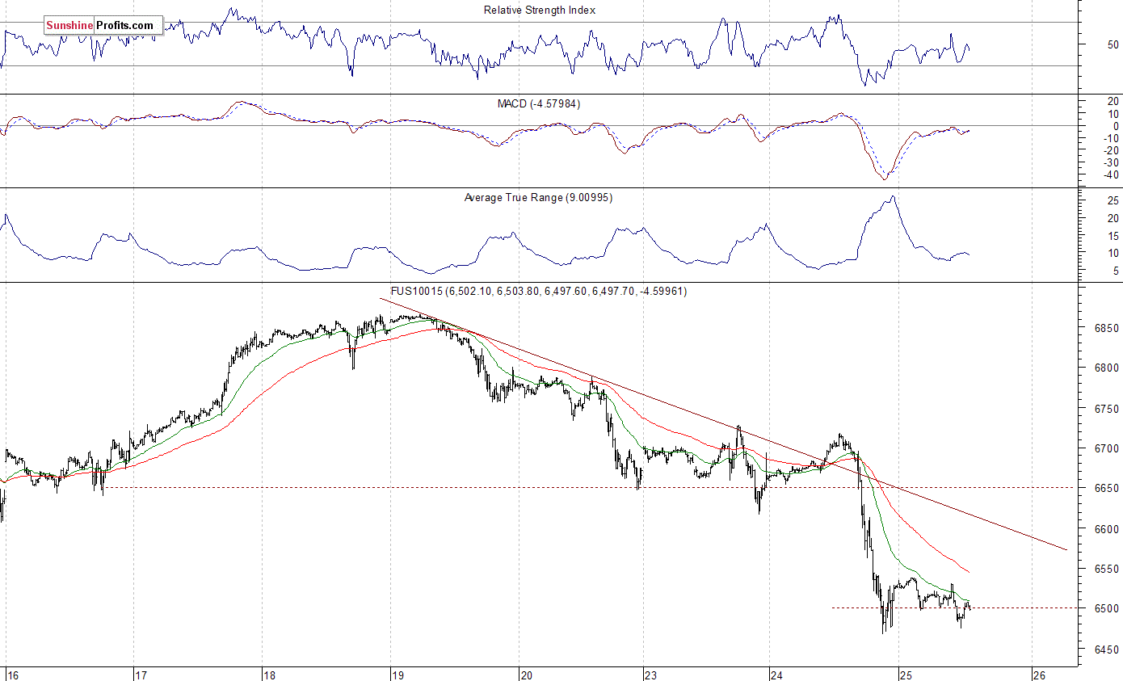Click the 6850 price axis label
1123x681 pixels.
1106,329
